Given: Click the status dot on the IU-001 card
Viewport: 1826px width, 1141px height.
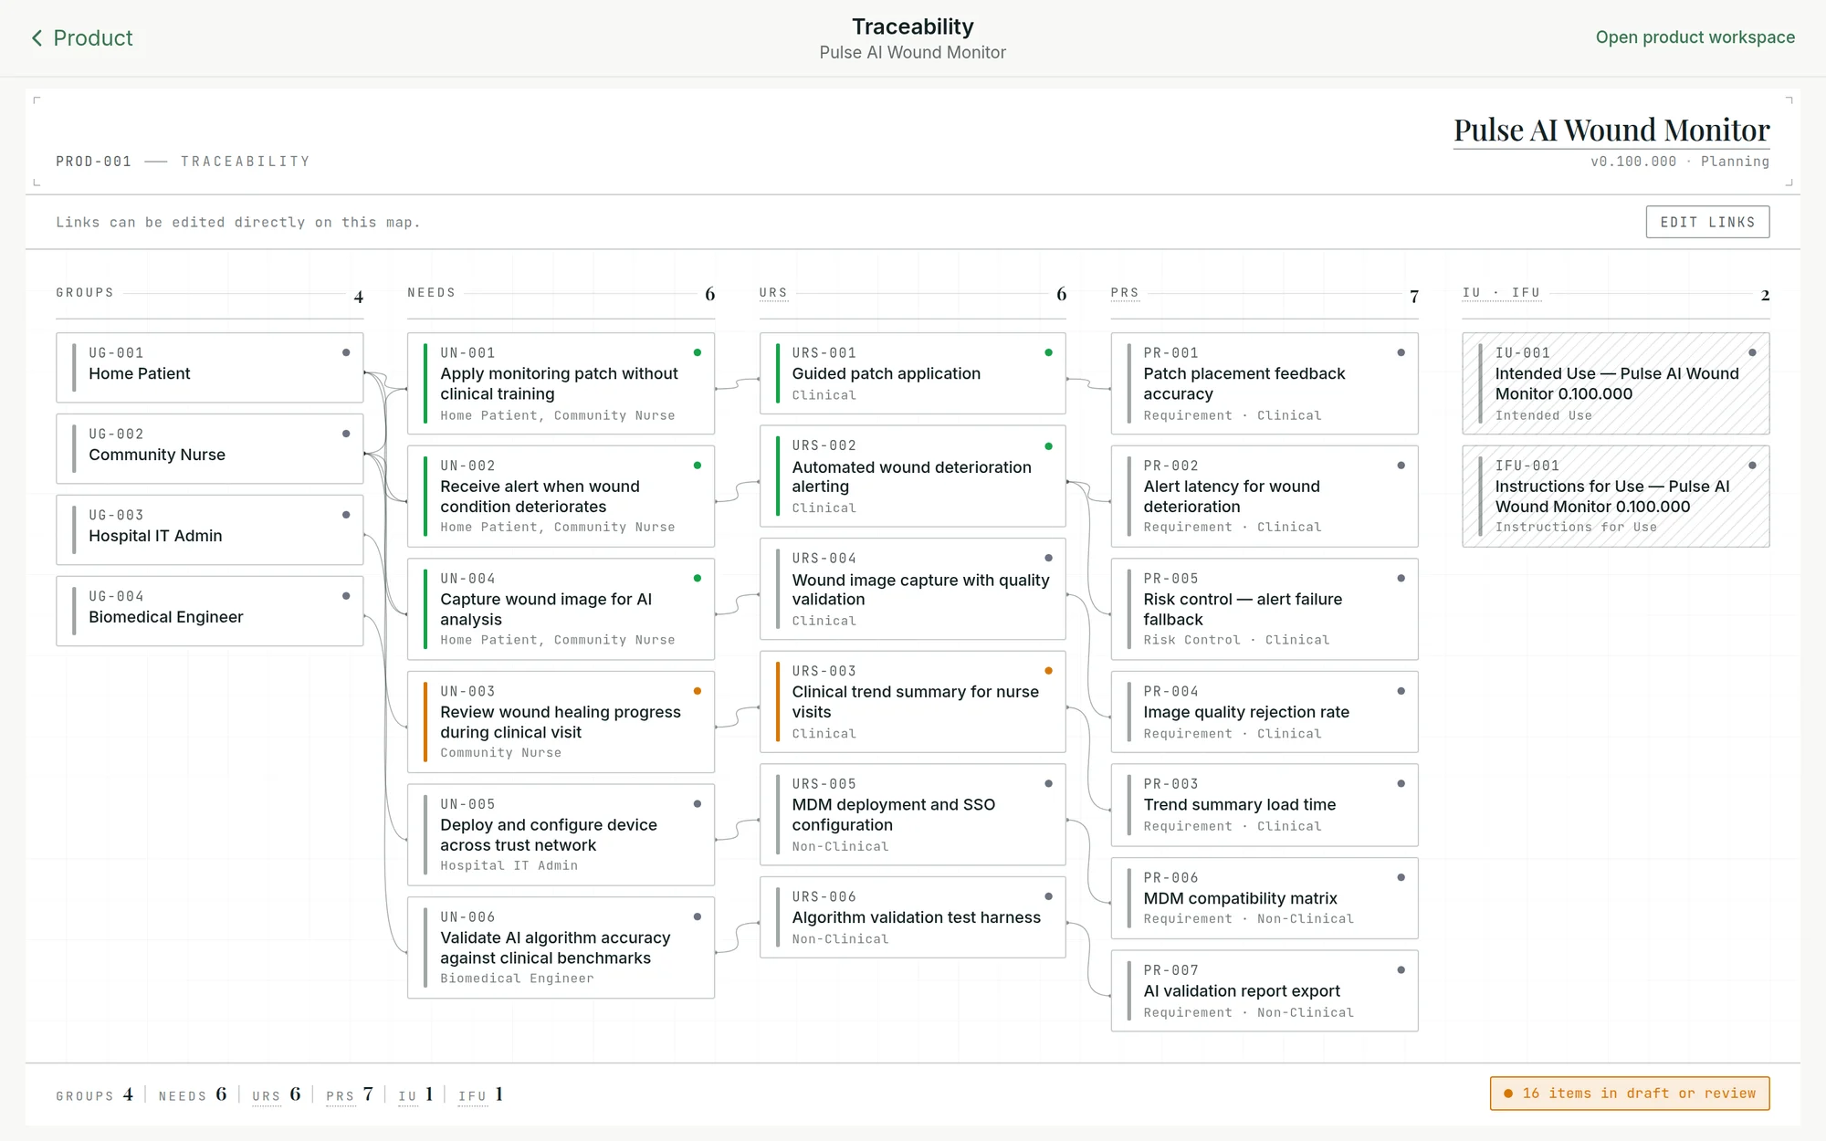Looking at the screenshot, I should [1753, 352].
